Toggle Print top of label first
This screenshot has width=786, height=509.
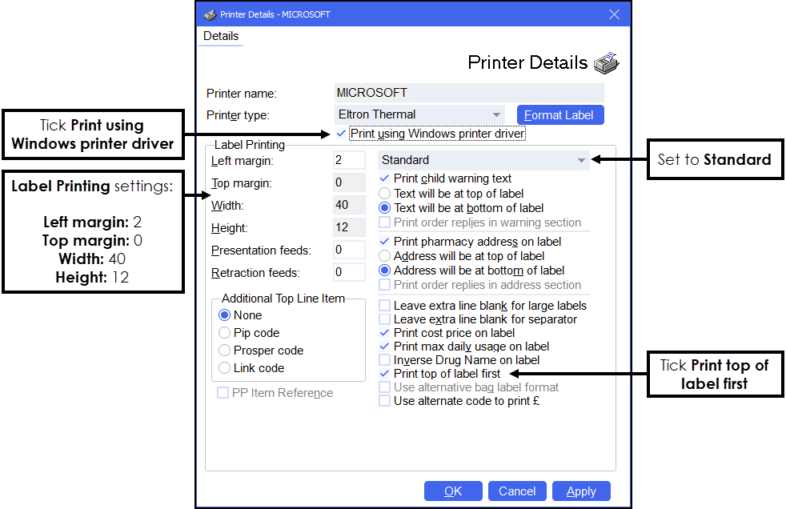[x=385, y=374]
